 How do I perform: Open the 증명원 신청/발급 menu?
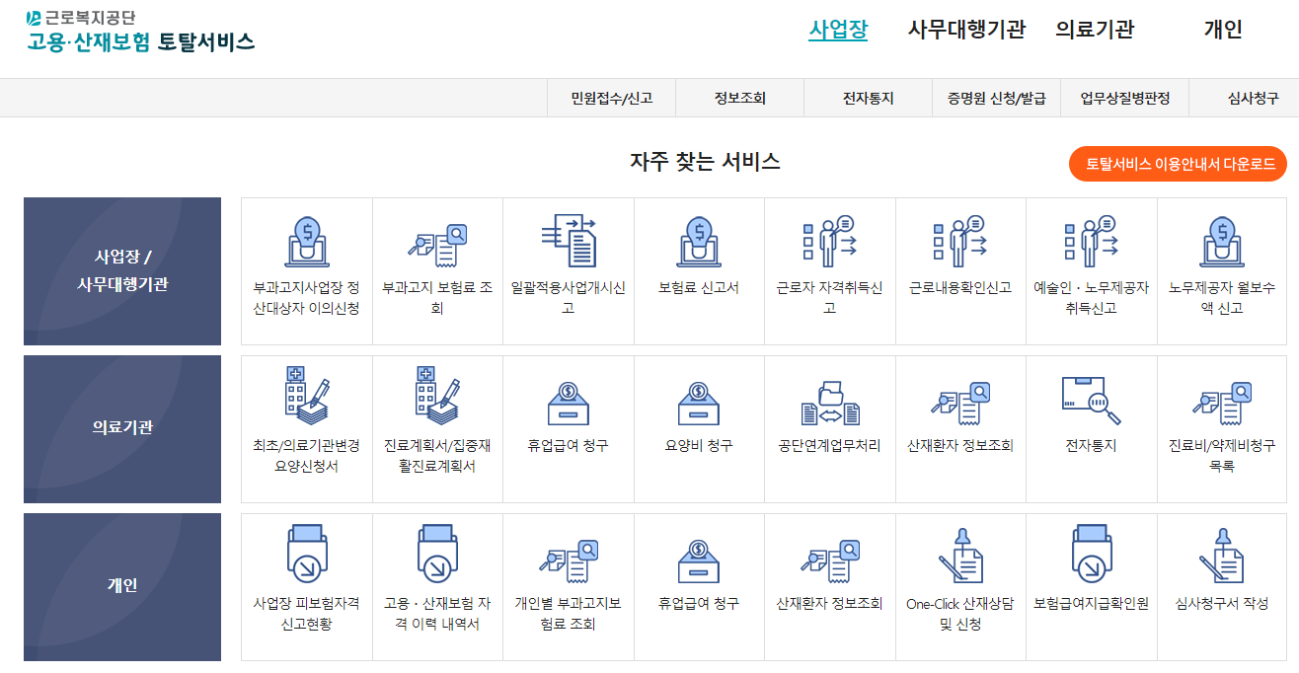[x=997, y=98]
